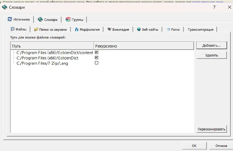The width and height of the screenshot is (233, 151).
Task: Click the Sources tab refresh icon
Action: pos(10,19)
